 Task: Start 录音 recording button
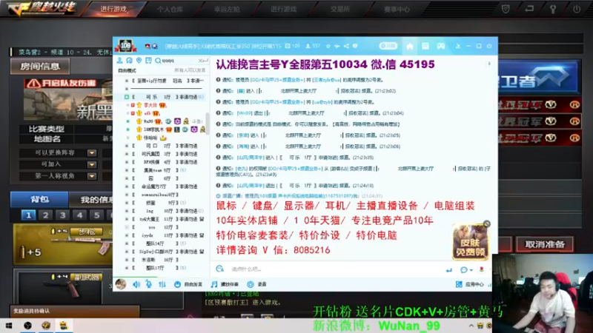pyautogui.click(x=256, y=284)
